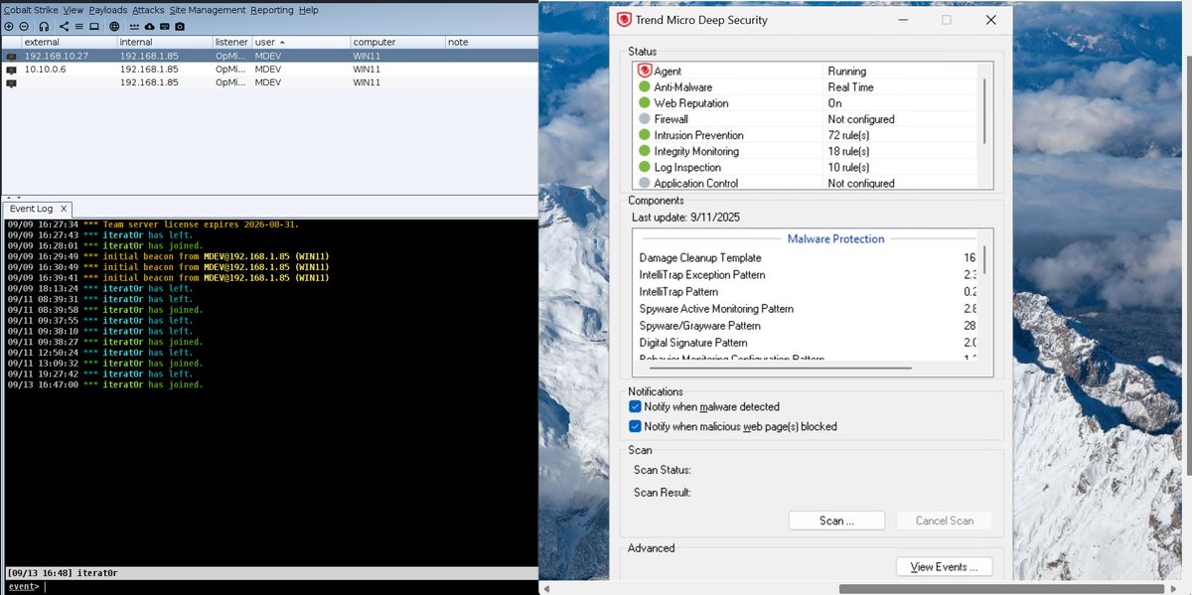Open the View menu

coord(74,10)
